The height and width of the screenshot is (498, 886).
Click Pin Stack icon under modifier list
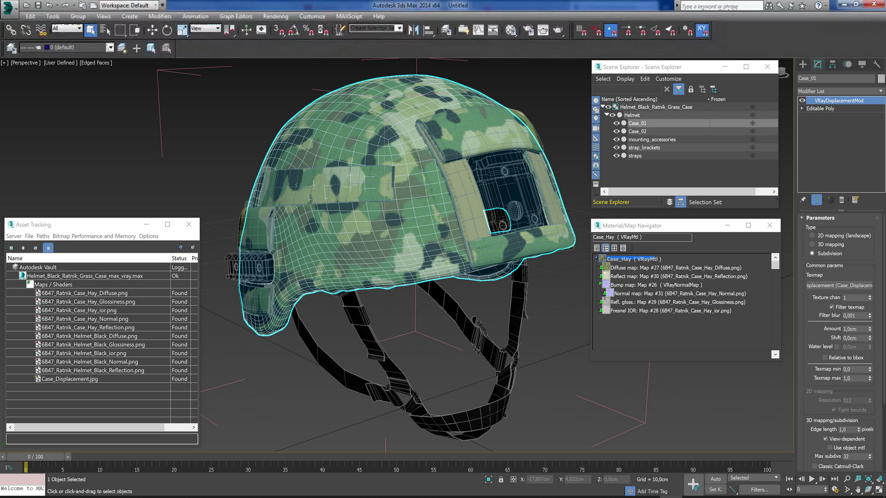803,200
